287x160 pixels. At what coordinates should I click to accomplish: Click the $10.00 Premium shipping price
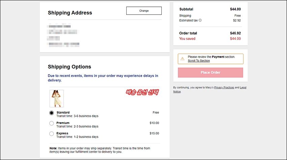coord(154,123)
